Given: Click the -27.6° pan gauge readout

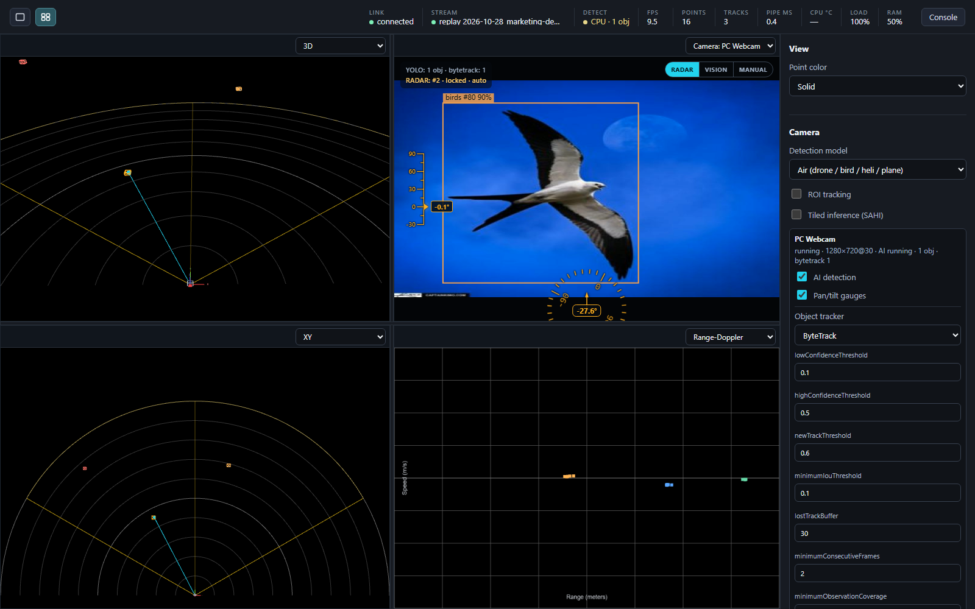Looking at the screenshot, I should tap(587, 311).
